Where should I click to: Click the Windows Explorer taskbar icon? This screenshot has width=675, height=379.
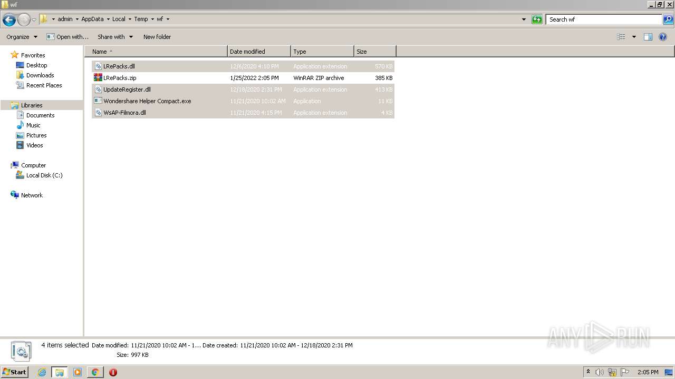click(60, 372)
